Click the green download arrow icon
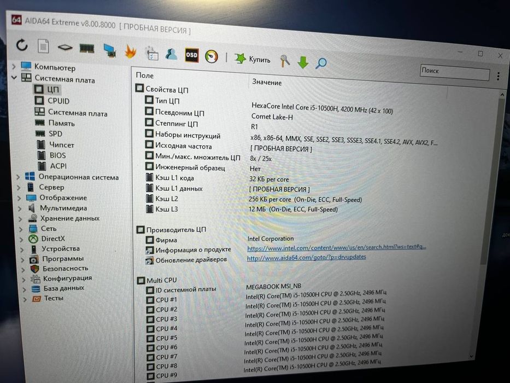 click(303, 62)
